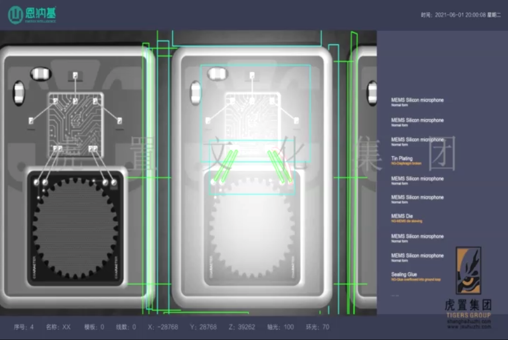
Task: Click the NG-MEMS die skewing defect label
Action: [406, 221]
